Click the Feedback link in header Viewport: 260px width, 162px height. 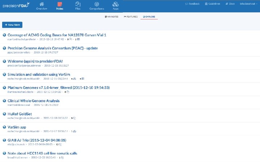[x=192, y=4]
